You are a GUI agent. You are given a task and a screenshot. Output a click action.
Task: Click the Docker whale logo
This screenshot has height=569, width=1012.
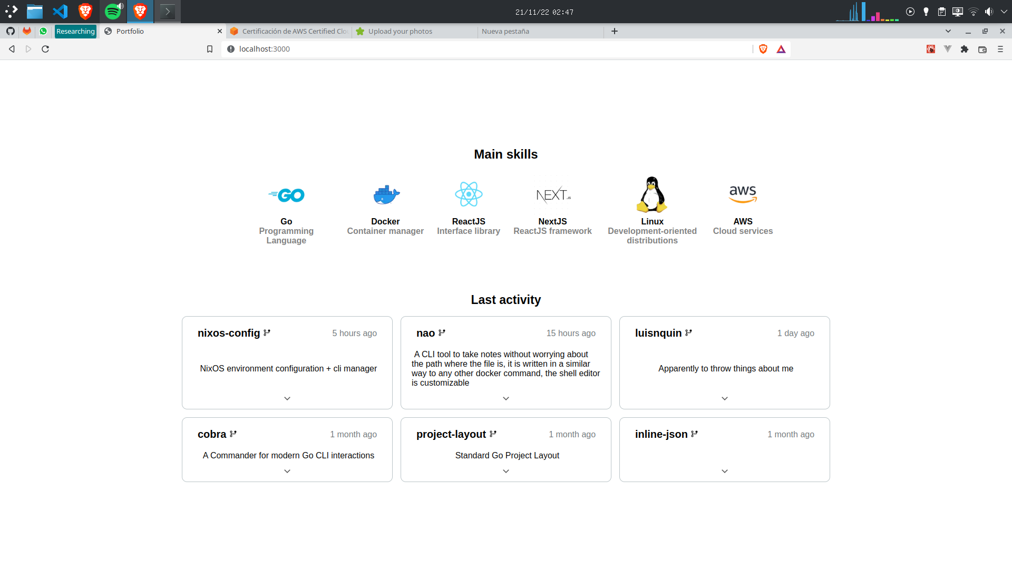[x=386, y=194]
